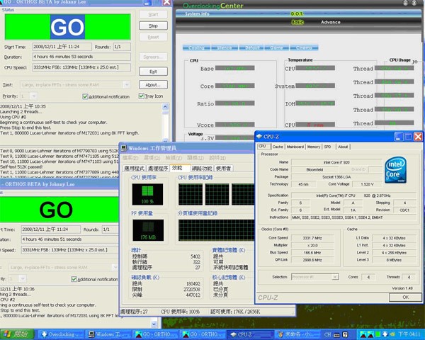Open About tab in CPU-Z

click(x=343, y=147)
